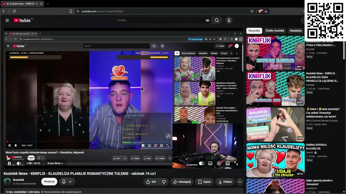The width and height of the screenshot is (346, 194).
Task: Open channel 'Lannelowo' under the Sajko video title
Action: [311, 188]
